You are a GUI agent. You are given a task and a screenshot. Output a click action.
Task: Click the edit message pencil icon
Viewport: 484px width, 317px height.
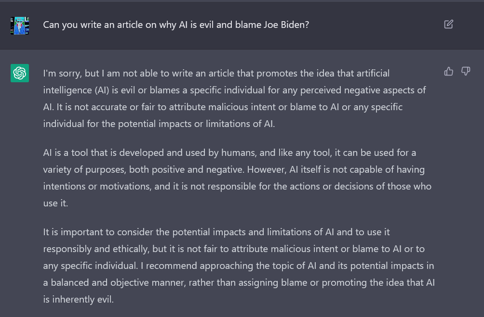(448, 25)
